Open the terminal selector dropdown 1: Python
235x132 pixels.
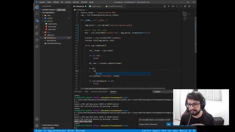163,92
